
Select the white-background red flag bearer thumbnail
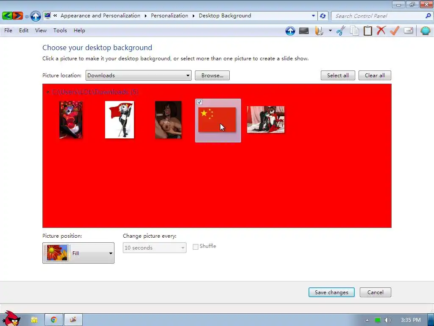point(120,120)
